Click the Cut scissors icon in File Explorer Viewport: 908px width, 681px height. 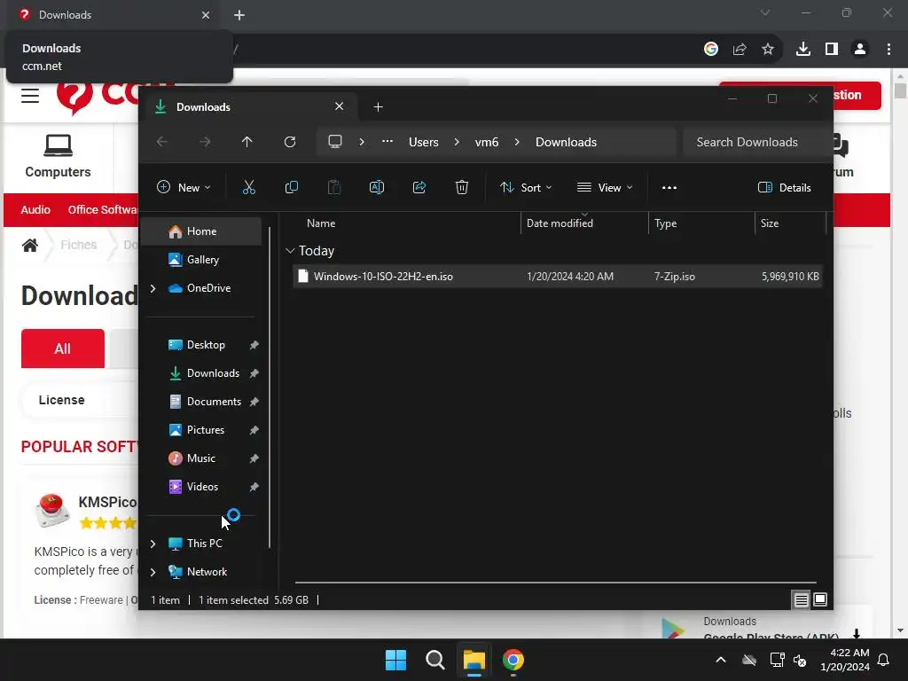coord(248,188)
